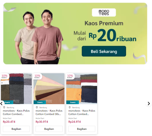This screenshot has height=136, width=152.
Task: Click the Juara label on the second product
Action: [x=40, y=102]
